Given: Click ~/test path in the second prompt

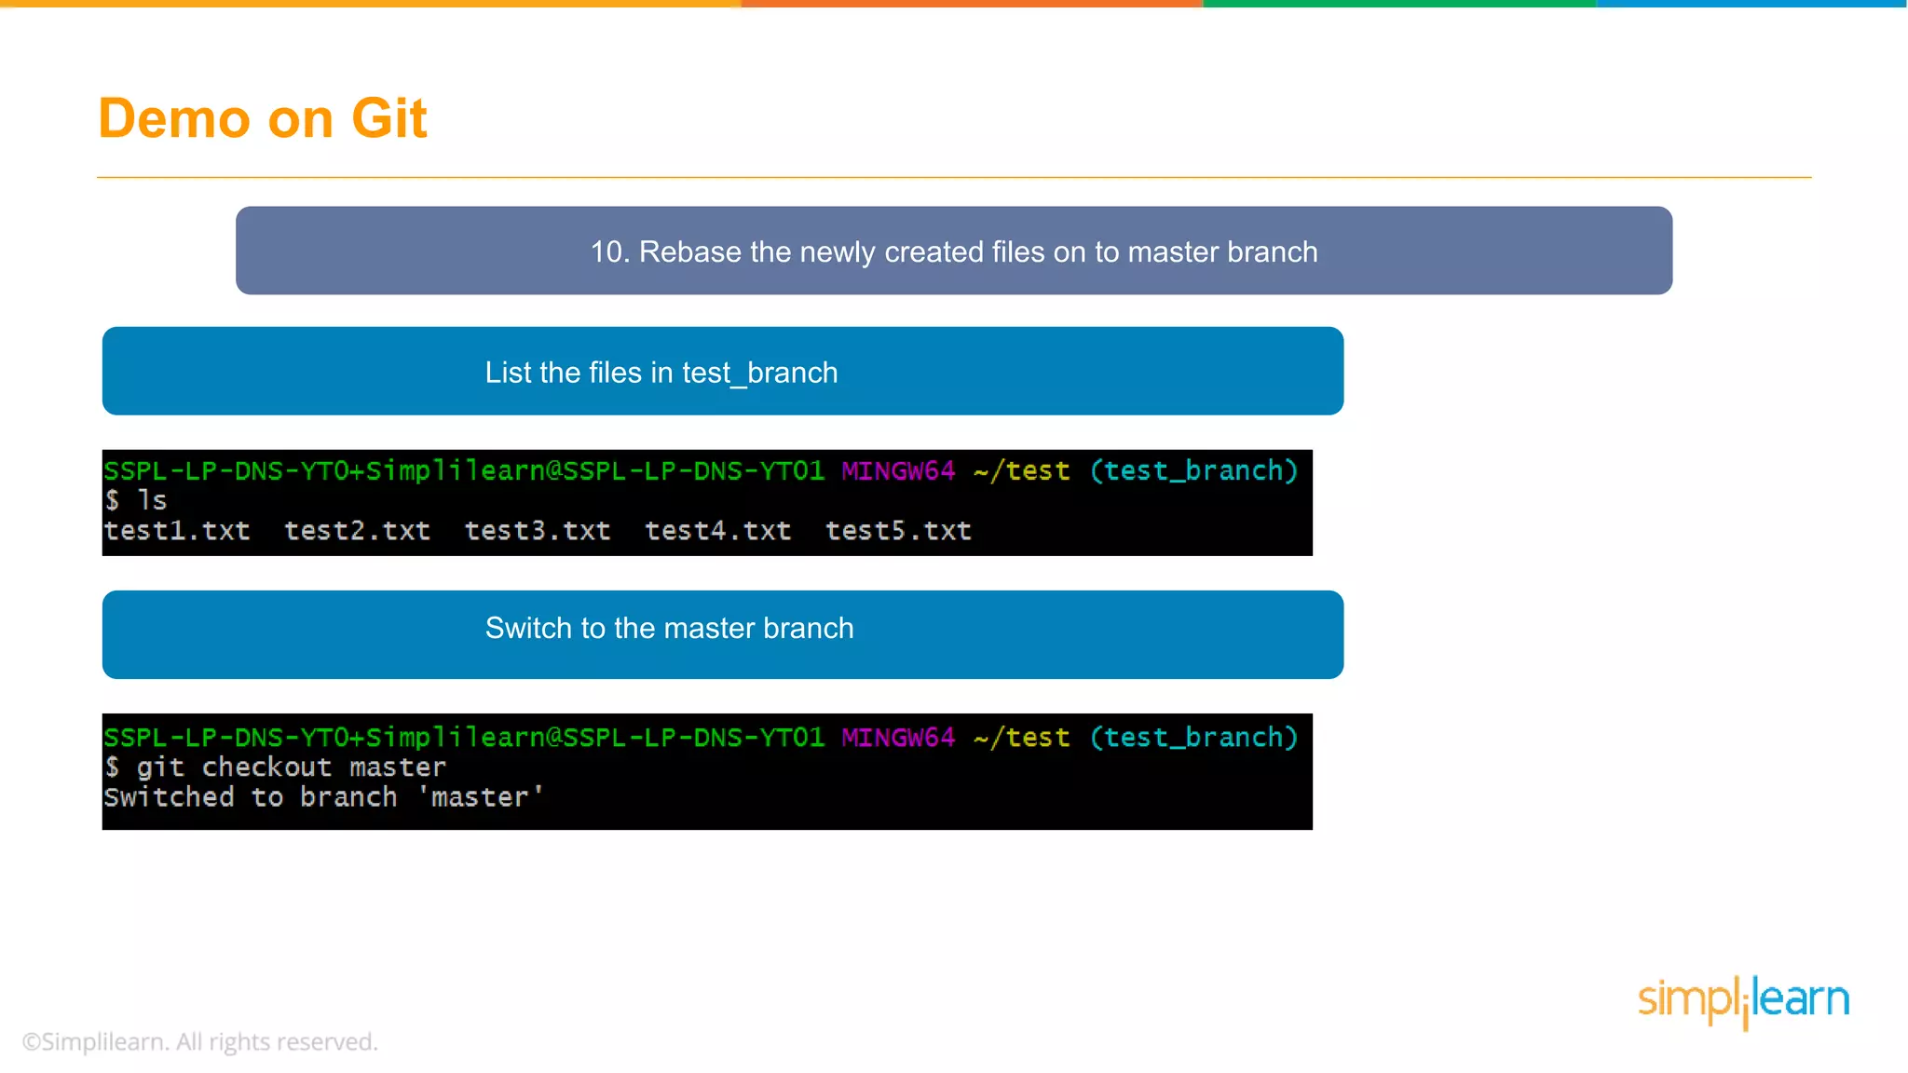Looking at the screenshot, I should (x=1022, y=738).
